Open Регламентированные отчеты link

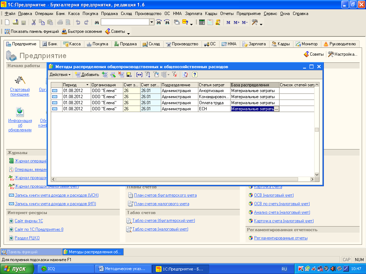pos(281,238)
